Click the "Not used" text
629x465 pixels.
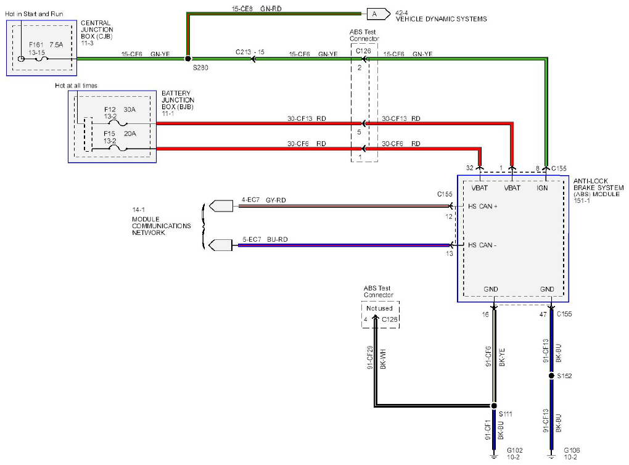click(379, 308)
